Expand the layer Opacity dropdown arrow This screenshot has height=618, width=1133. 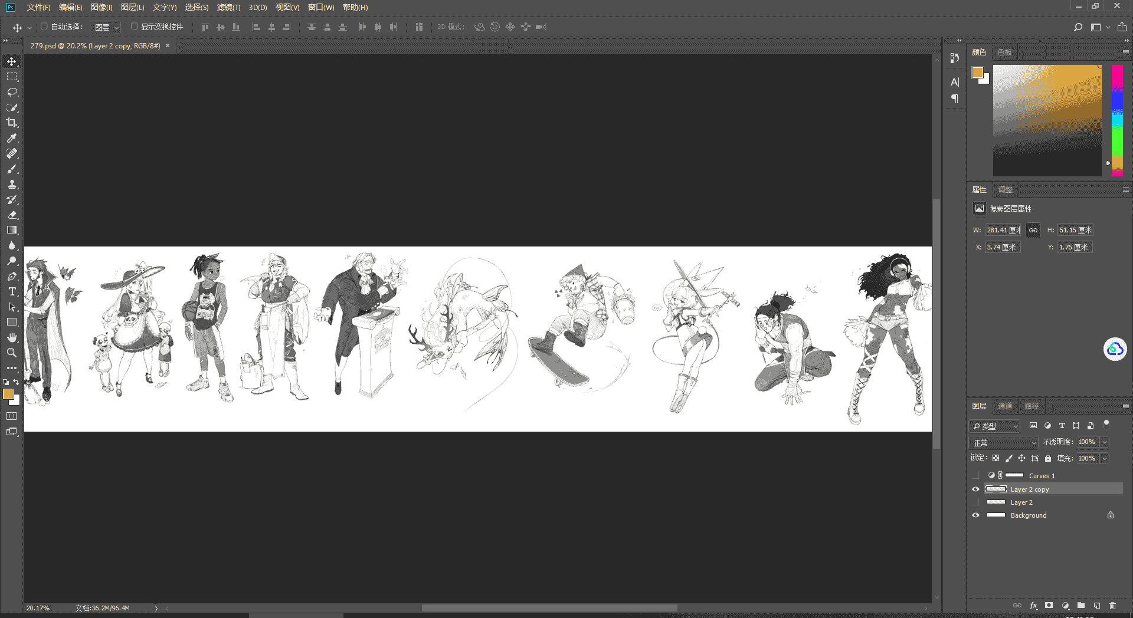(x=1105, y=442)
